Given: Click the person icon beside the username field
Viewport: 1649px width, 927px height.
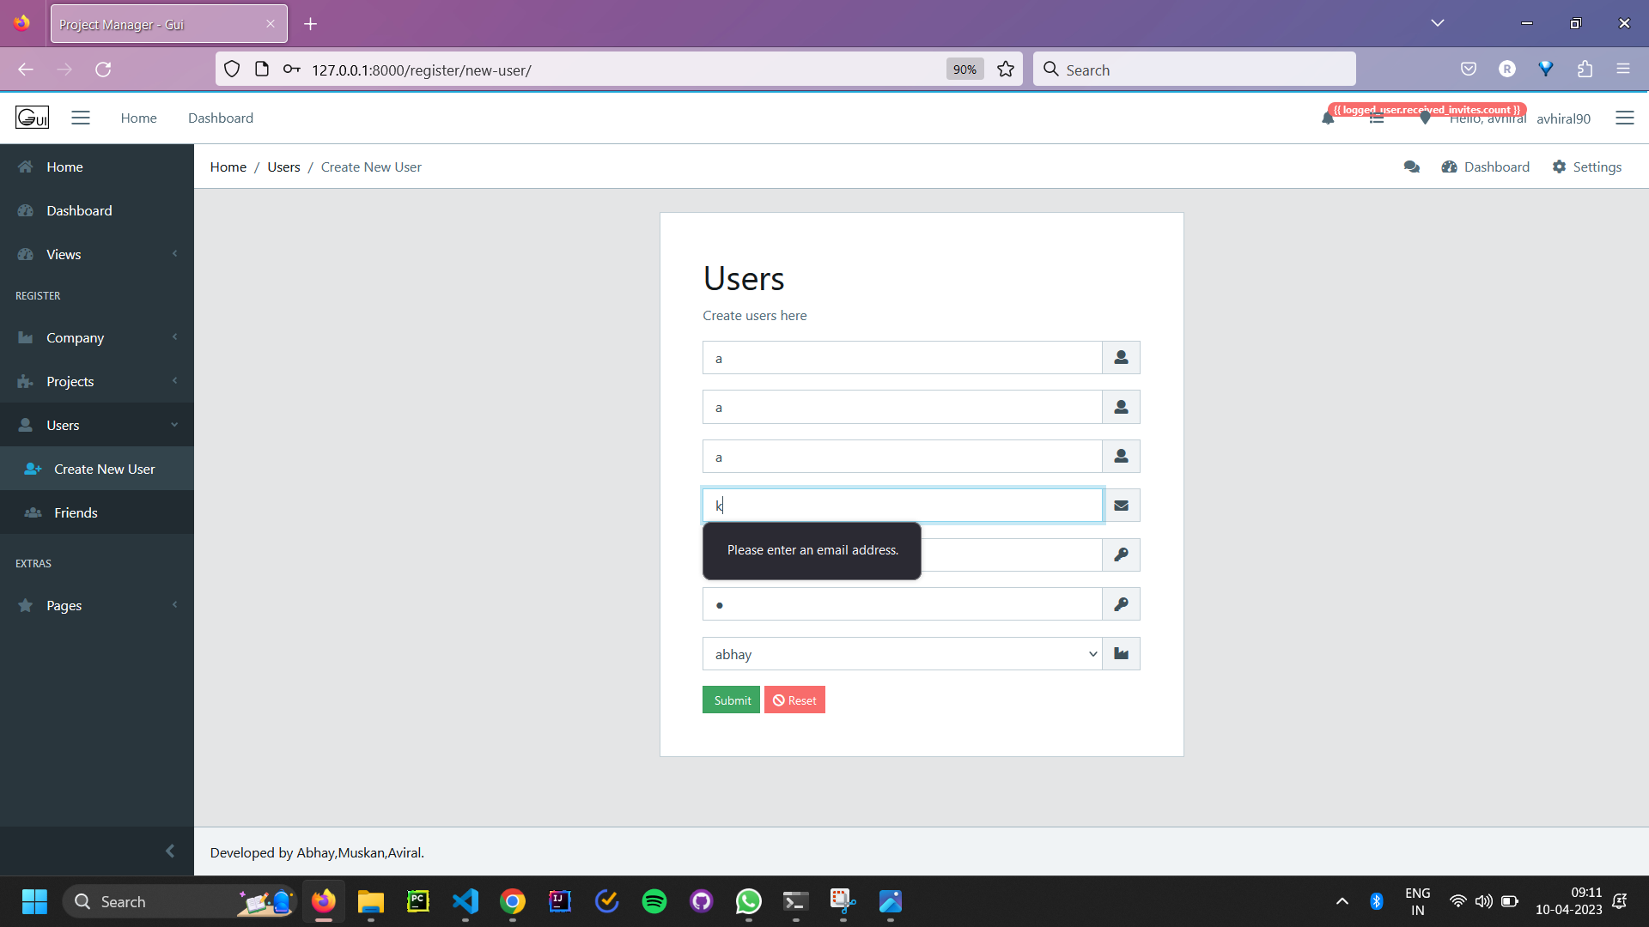Looking at the screenshot, I should (1120, 357).
